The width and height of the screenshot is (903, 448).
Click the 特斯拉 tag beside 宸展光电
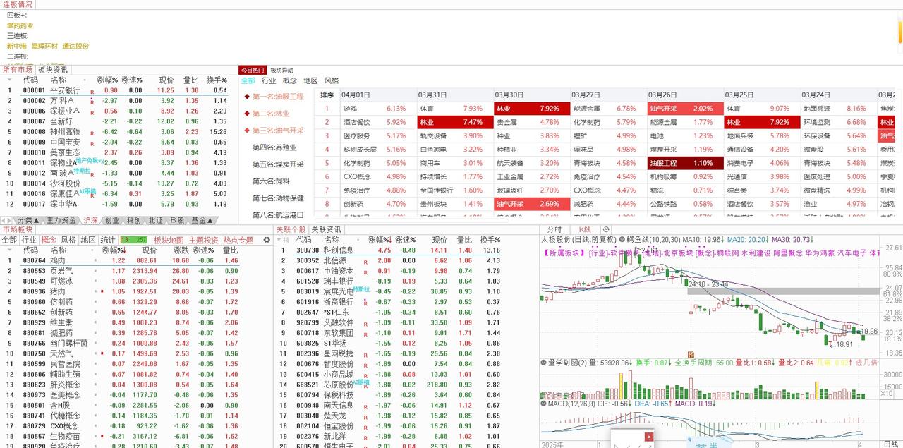click(361, 290)
